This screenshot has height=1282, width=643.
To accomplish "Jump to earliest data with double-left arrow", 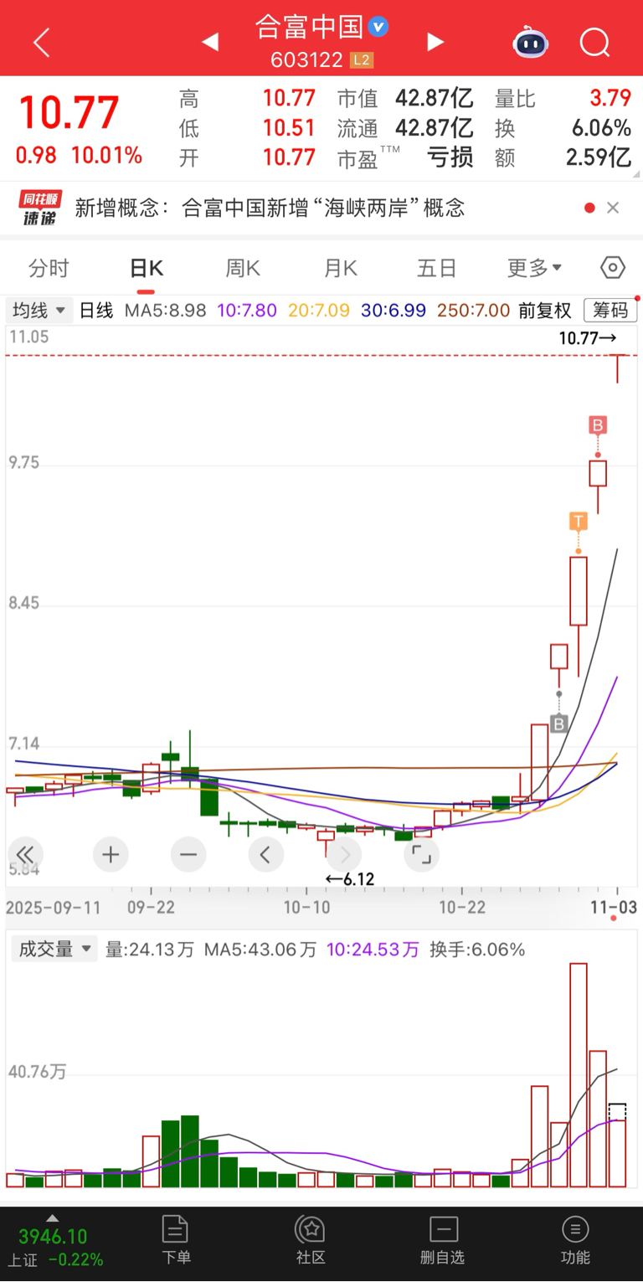I will coord(25,855).
